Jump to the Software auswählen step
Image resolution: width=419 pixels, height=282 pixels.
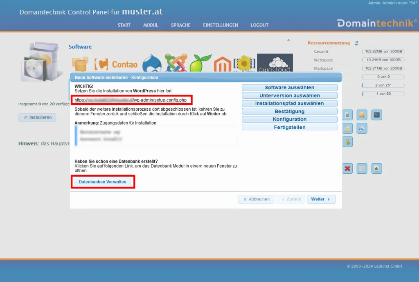tap(289, 88)
